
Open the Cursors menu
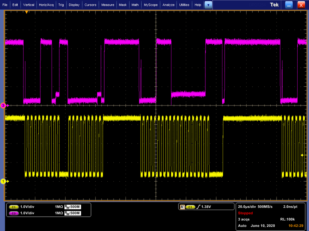click(90, 5)
